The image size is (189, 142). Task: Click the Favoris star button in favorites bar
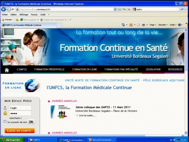(7, 20)
